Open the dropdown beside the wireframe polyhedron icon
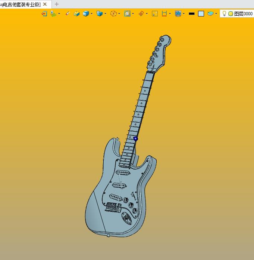 click(x=119, y=14)
